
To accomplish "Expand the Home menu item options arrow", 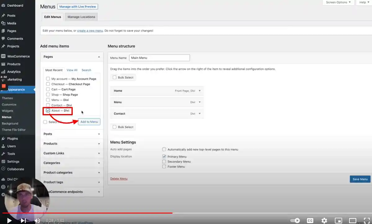I will pyautogui.click(x=200, y=91).
